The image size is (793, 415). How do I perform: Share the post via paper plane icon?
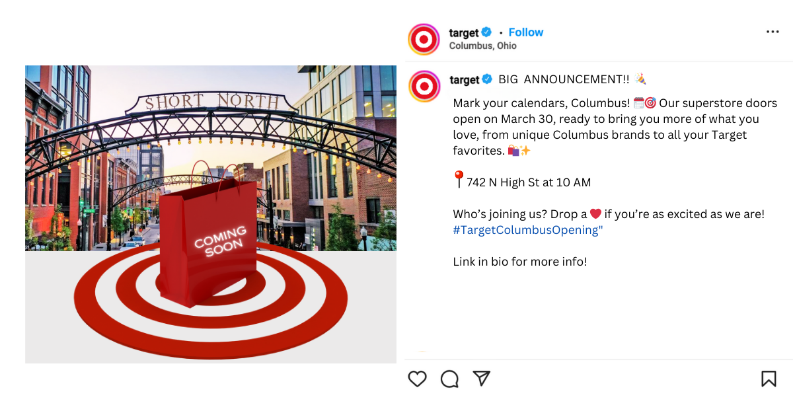click(482, 378)
